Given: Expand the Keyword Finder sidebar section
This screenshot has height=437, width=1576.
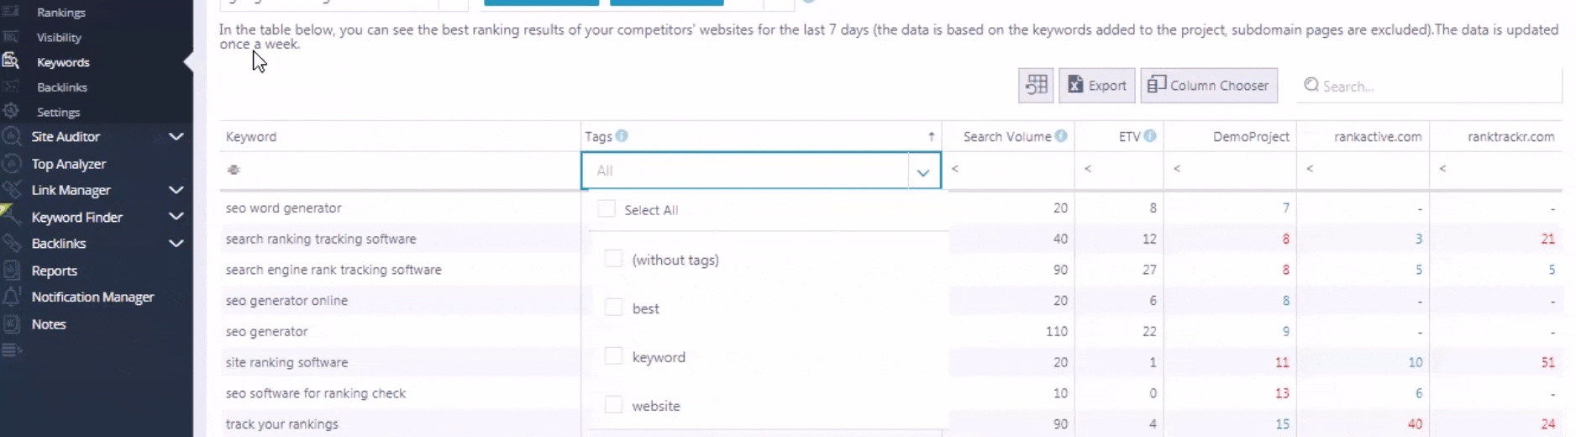Looking at the screenshot, I should point(176,217).
